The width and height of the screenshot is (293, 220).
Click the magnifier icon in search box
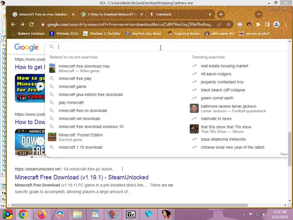pos(52,47)
